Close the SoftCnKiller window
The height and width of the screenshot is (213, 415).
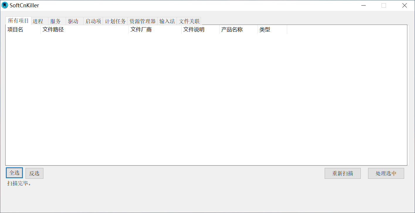pyautogui.click(x=404, y=6)
